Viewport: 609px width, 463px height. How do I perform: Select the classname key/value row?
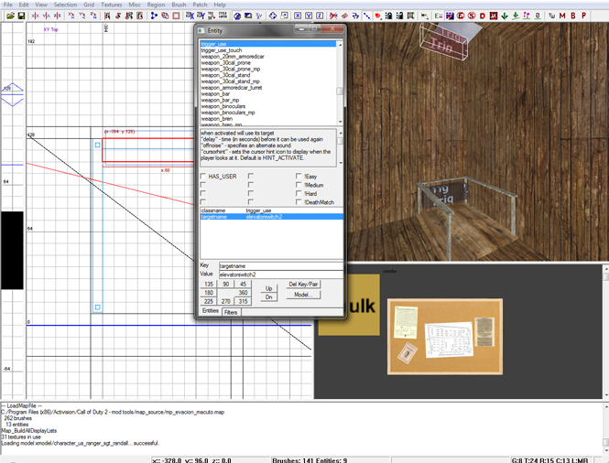click(271, 210)
